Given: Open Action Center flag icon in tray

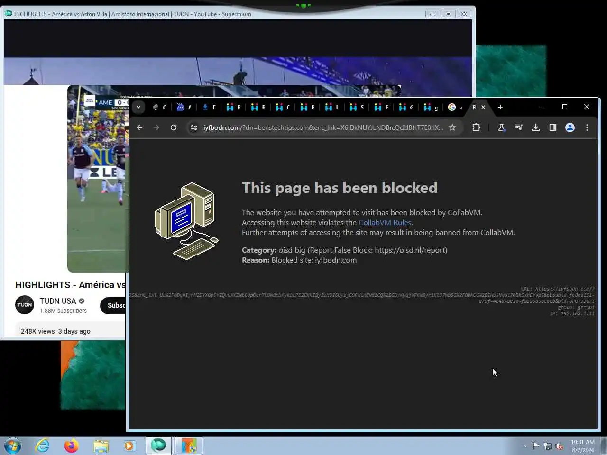Looking at the screenshot, I should tap(536, 446).
